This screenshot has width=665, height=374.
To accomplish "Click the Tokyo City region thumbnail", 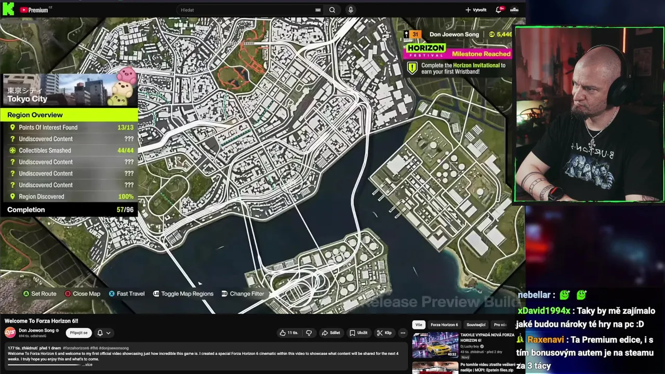I will coord(70,89).
